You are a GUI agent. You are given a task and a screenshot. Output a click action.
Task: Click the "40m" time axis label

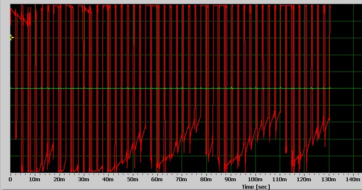108,180
